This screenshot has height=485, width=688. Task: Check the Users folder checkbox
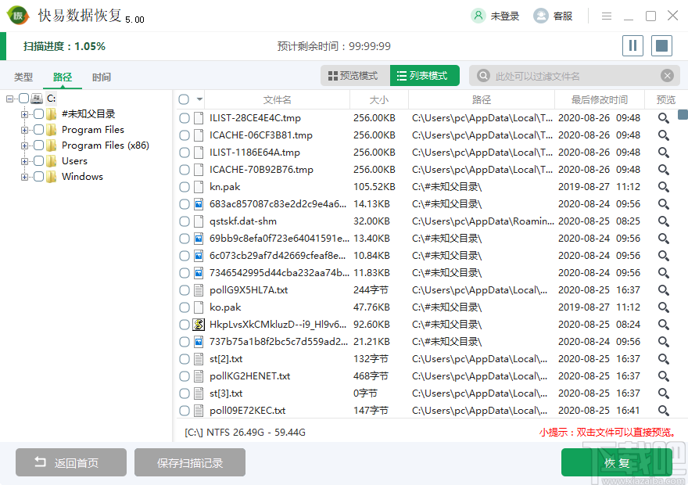click(x=38, y=161)
